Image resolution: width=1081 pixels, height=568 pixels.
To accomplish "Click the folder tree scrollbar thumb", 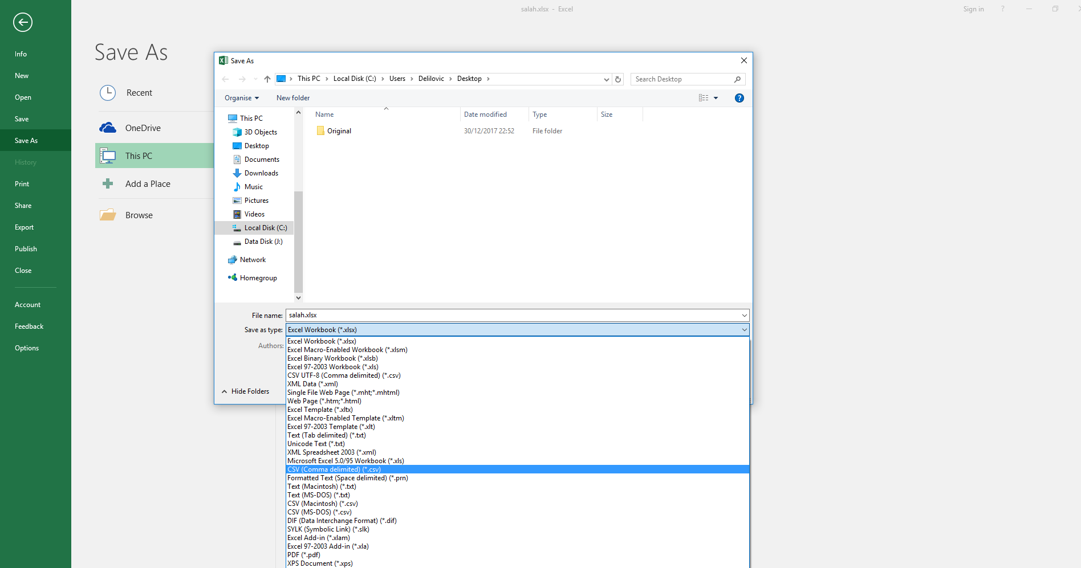I will (298, 242).
